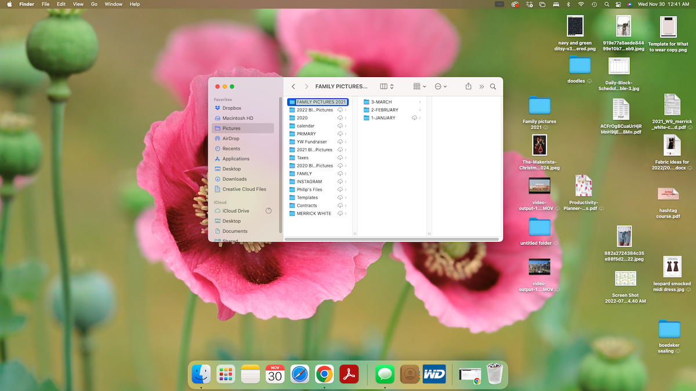Open the 2-FEBRUARY folder
Screen dimensions: 696x391
(x=392, y=110)
